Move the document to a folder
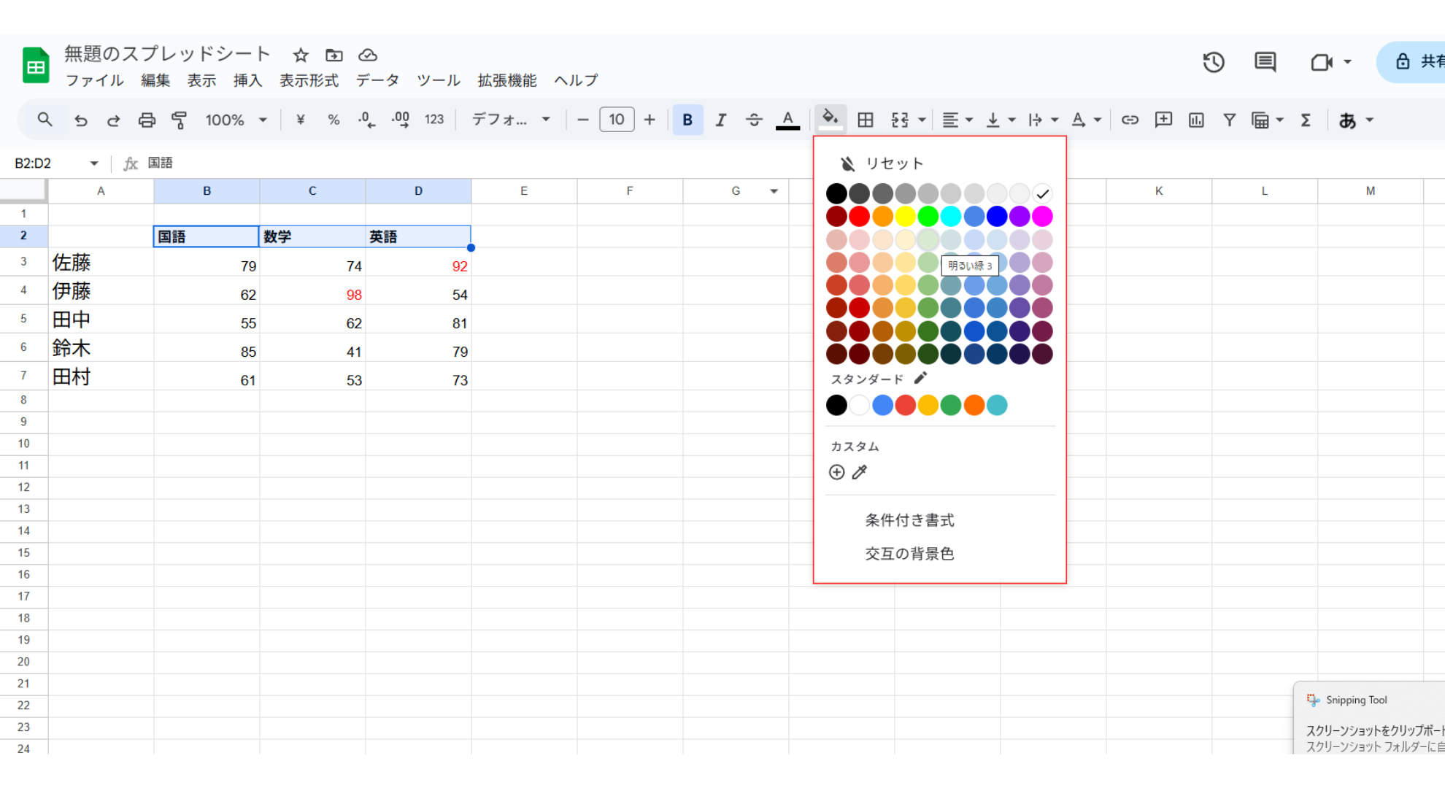This screenshot has width=1445, height=788. pyautogui.click(x=334, y=55)
